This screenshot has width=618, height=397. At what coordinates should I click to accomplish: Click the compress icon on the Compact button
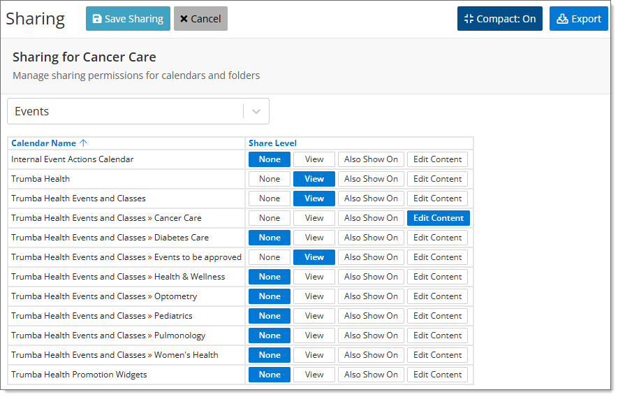(469, 19)
